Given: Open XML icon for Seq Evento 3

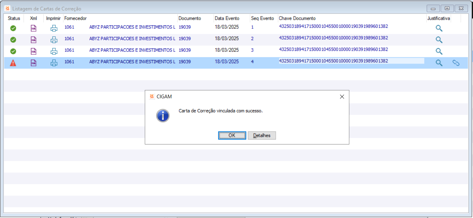Looking at the screenshot, I should (34, 51).
